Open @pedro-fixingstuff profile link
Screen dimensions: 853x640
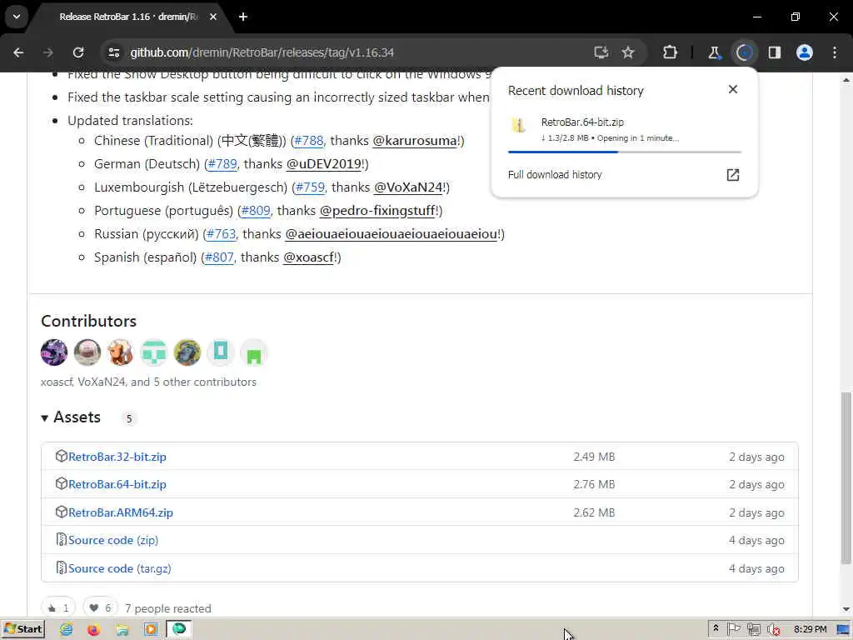377,211
